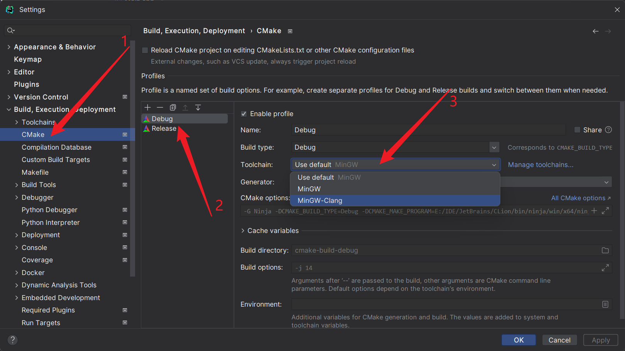Toggle the Share checkbox

[x=577, y=130]
